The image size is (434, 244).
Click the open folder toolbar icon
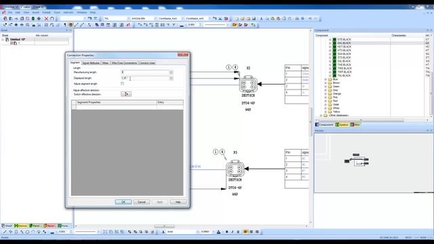(x=243, y=18)
